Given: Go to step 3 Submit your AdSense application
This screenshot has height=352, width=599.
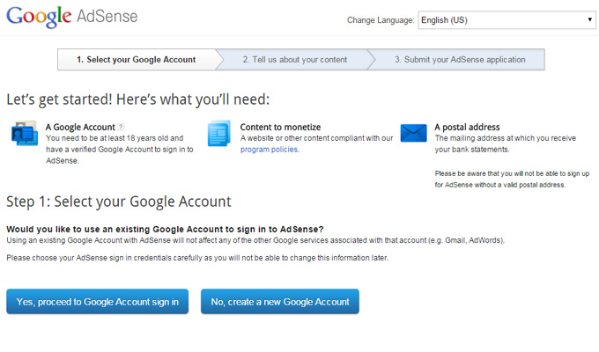Looking at the screenshot, I should tap(460, 60).
